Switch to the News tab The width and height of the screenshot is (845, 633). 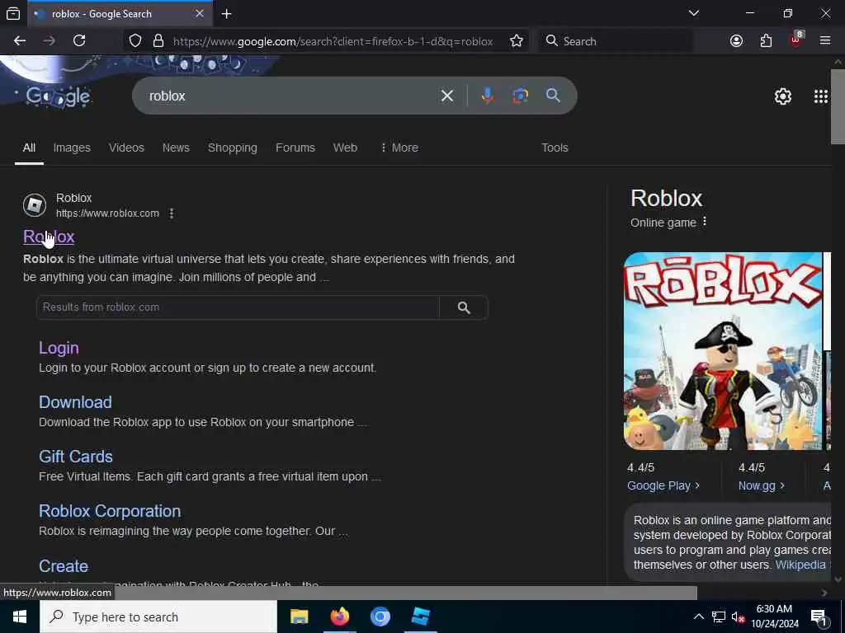(x=177, y=148)
